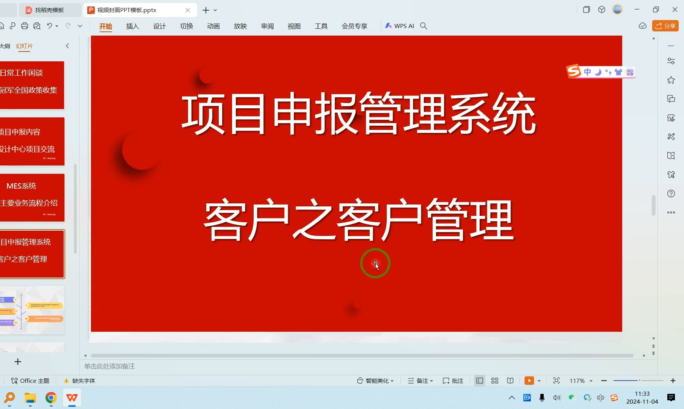Click the star favorites icon in right sidebar
The image size is (684, 409).
(671, 80)
